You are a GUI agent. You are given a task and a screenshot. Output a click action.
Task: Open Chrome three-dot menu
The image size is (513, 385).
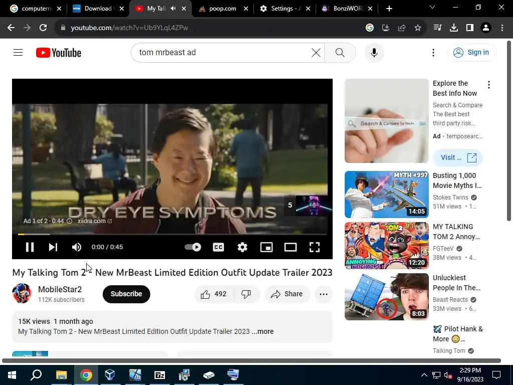coord(502,28)
